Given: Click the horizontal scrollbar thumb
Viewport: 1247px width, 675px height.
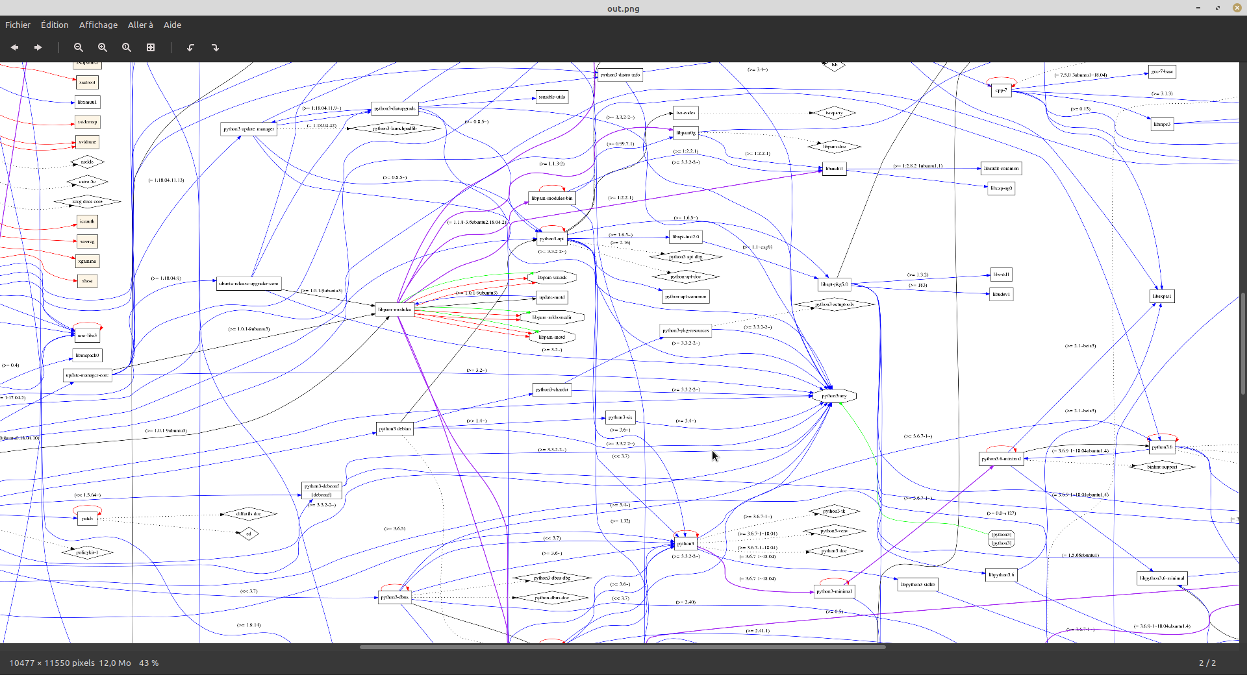Looking at the screenshot, I should [x=622, y=646].
